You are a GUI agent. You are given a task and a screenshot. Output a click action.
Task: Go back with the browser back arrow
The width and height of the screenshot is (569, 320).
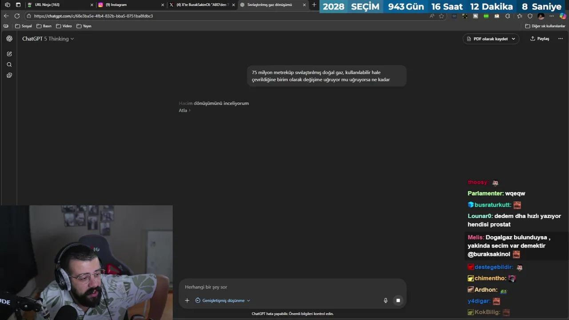point(6,16)
